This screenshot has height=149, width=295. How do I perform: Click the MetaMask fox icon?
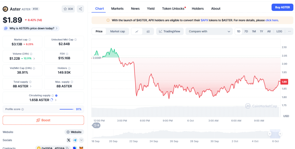coord(81,148)
